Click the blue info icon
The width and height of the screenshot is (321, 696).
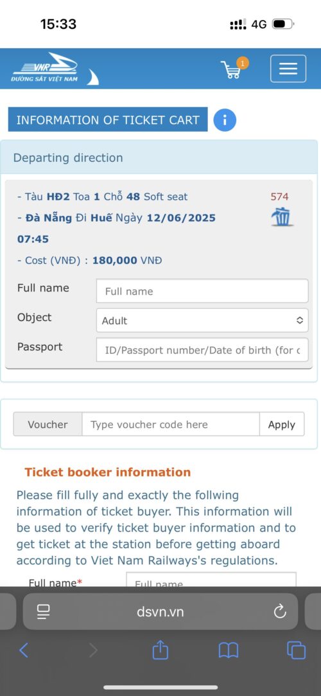coord(225,120)
